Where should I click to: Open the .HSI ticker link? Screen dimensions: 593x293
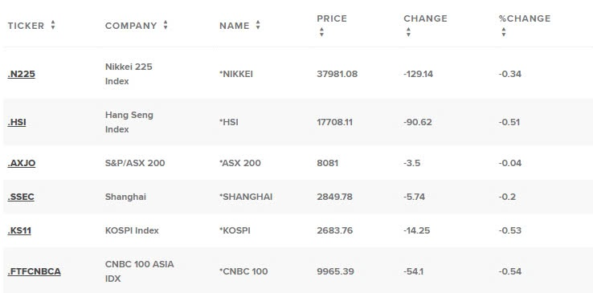tap(17, 122)
